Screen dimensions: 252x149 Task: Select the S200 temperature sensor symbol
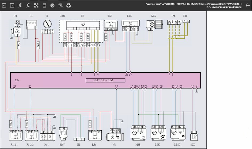194,136
